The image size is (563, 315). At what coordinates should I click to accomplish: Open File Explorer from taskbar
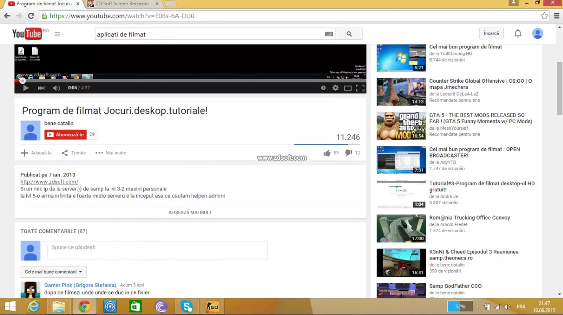coord(59,307)
